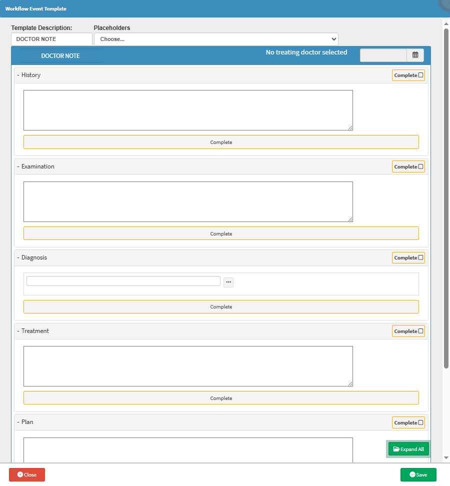Click the Diagnosis ellipsis lookup button
This screenshot has height=486, width=450.
pos(228,282)
